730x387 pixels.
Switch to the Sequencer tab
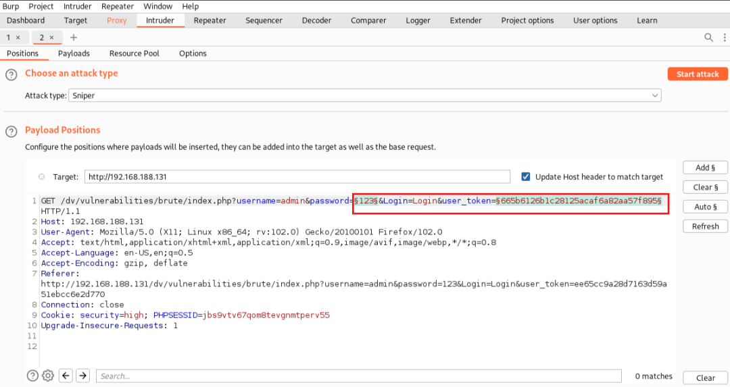point(264,20)
